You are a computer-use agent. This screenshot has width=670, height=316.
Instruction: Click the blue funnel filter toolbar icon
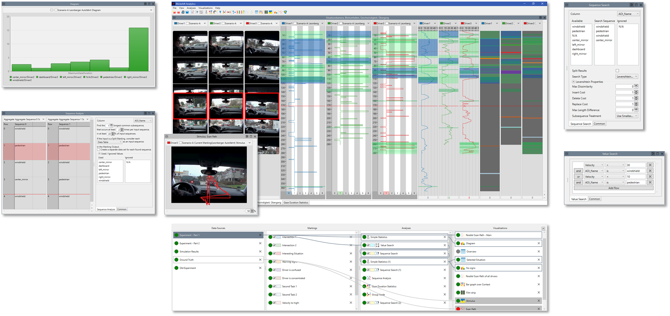[x=220, y=12]
